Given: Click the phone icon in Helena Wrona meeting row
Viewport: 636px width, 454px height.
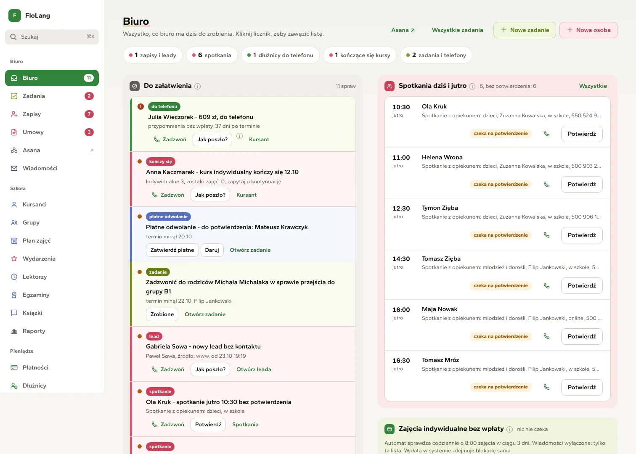Looking at the screenshot, I should point(546,184).
